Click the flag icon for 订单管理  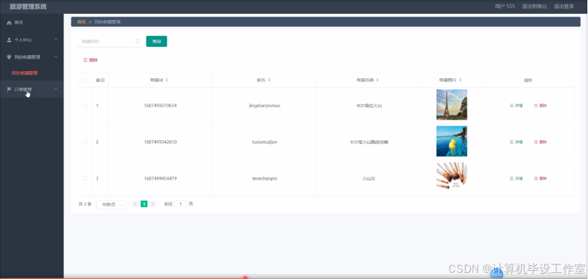(x=10, y=89)
